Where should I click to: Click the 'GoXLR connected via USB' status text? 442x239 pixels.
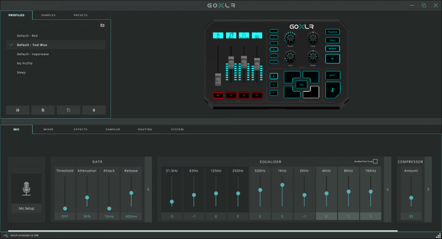(x=24, y=235)
